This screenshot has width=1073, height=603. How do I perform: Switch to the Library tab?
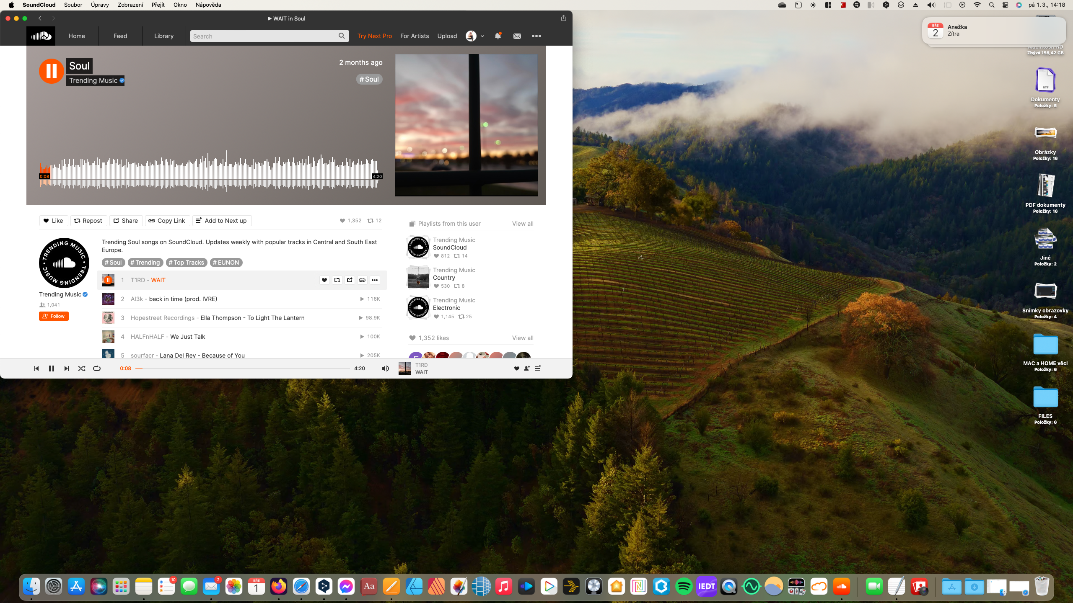163,36
